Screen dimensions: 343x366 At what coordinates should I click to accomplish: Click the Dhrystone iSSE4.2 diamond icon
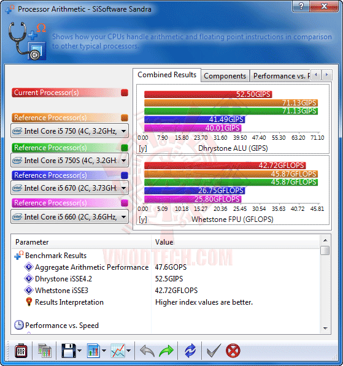click(29, 278)
